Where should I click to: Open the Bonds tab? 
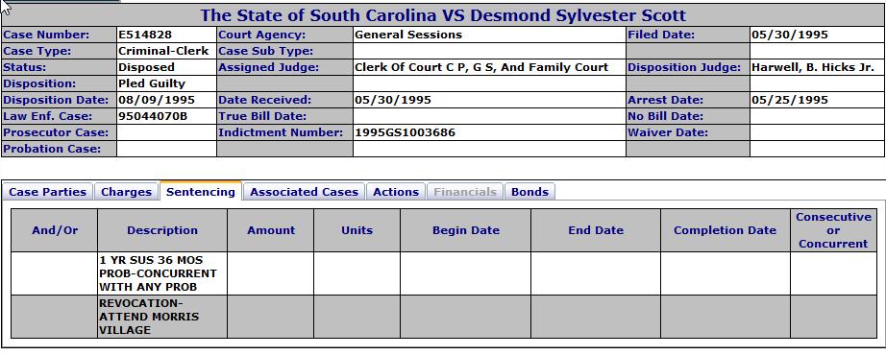tap(529, 192)
